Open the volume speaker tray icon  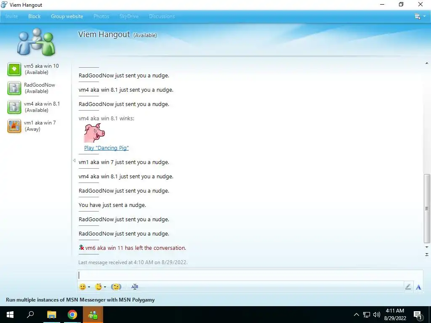[377, 315]
